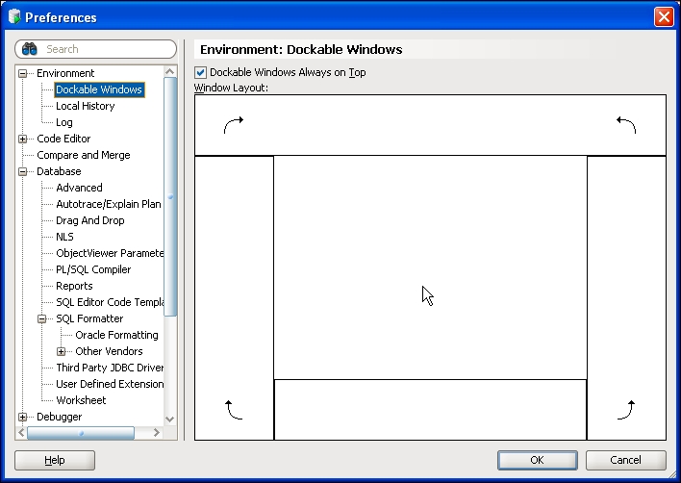681x483 pixels.
Task: Select PL/SQL Compiler entry
Action: point(93,269)
